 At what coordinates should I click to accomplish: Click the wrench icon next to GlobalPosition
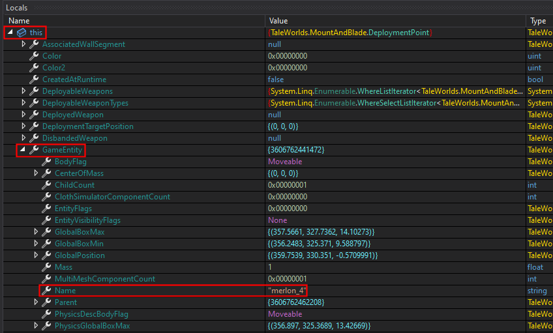point(46,255)
